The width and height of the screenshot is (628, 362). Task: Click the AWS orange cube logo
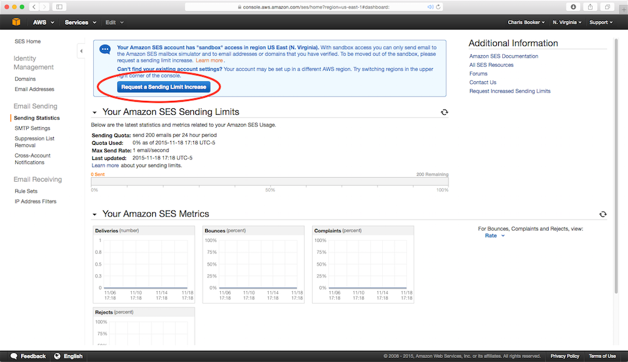coord(16,22)
